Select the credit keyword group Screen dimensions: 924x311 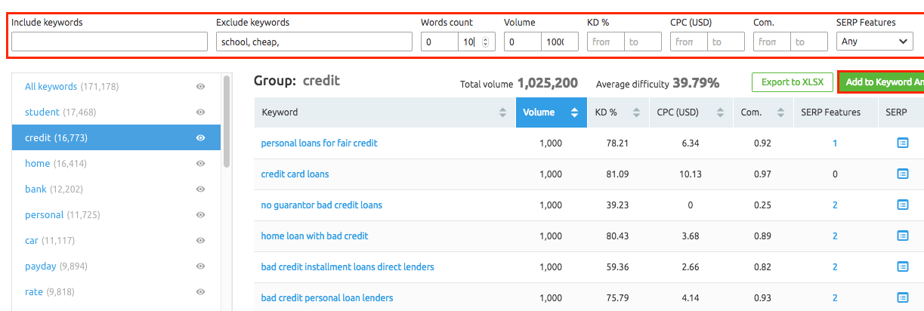116,138
